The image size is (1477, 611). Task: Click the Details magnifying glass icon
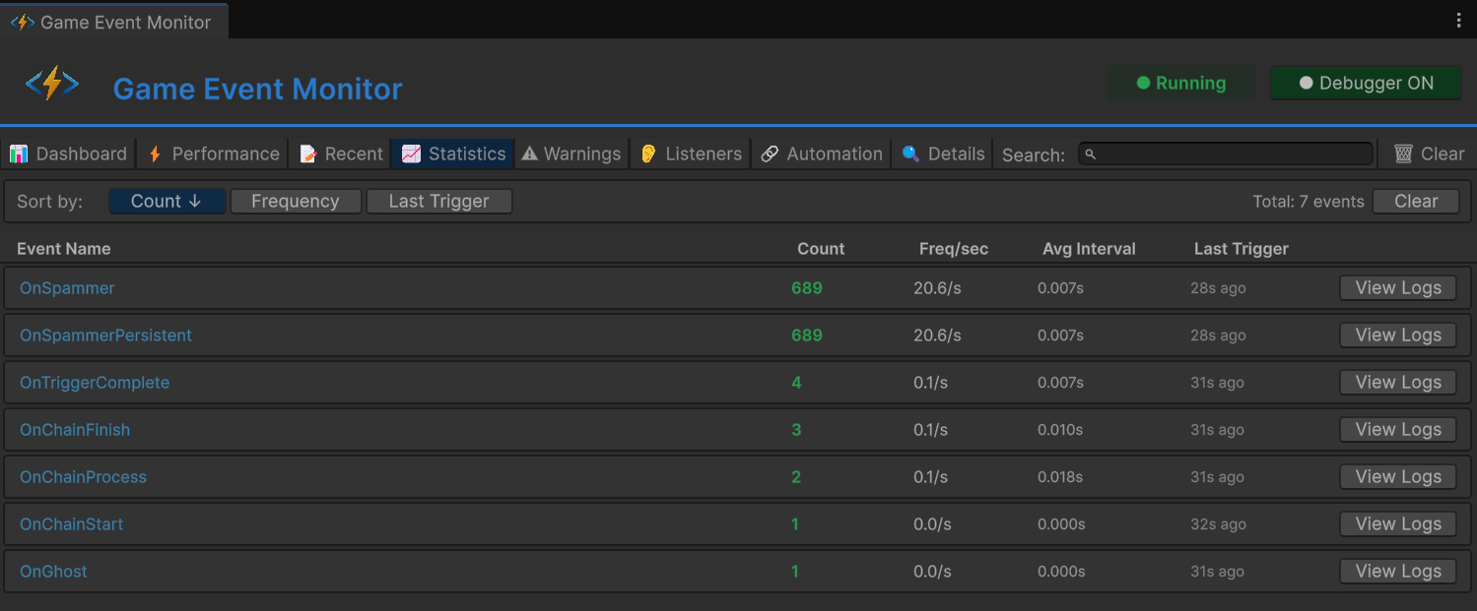point(909,153)
